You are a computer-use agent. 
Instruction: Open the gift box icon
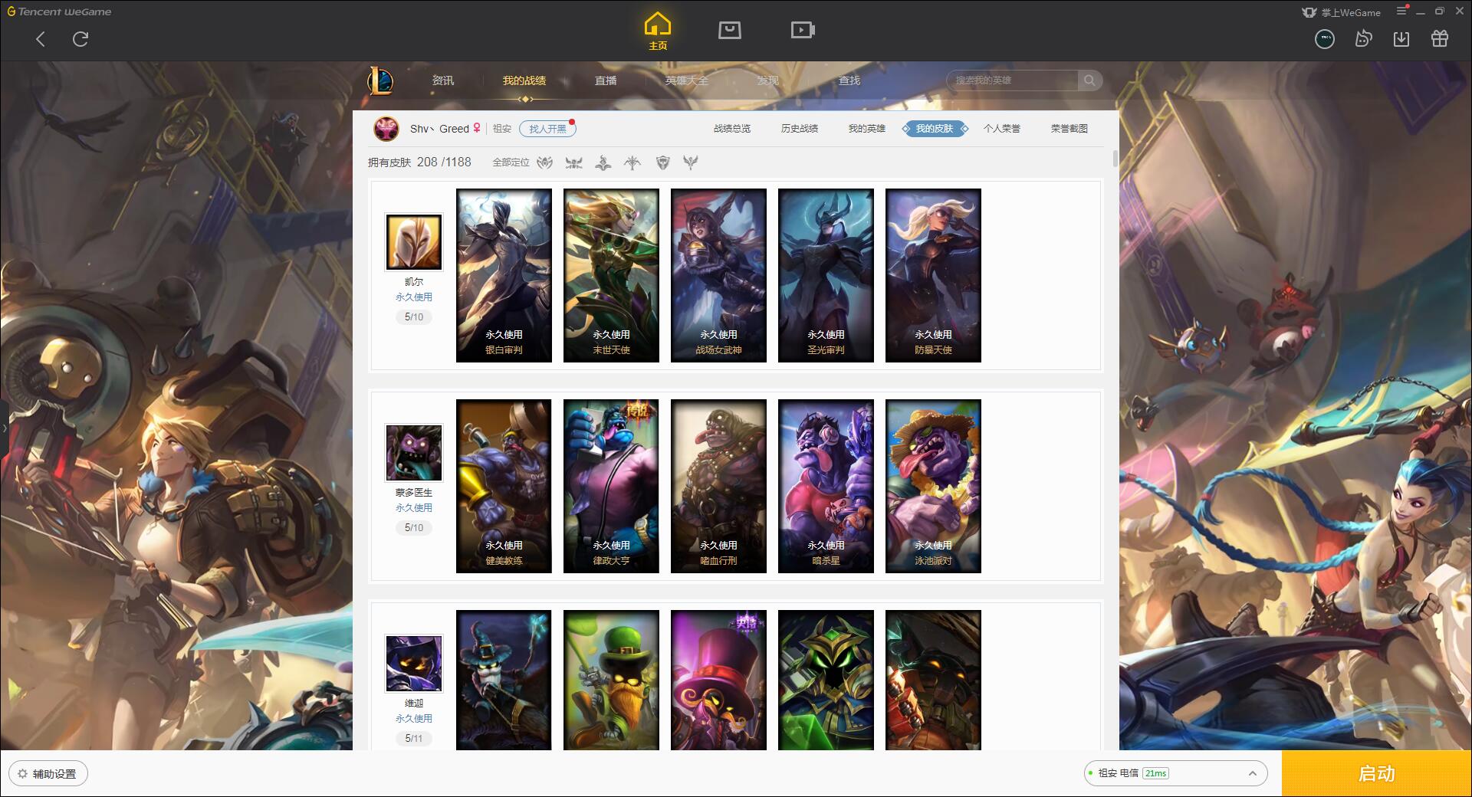(1440, 38)
